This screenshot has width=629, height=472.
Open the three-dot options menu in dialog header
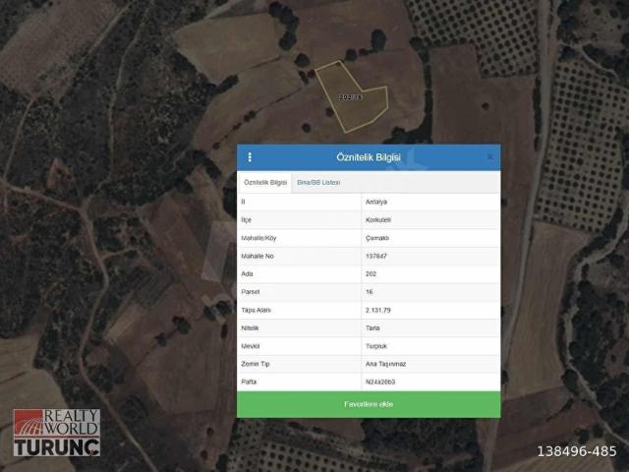250,157
